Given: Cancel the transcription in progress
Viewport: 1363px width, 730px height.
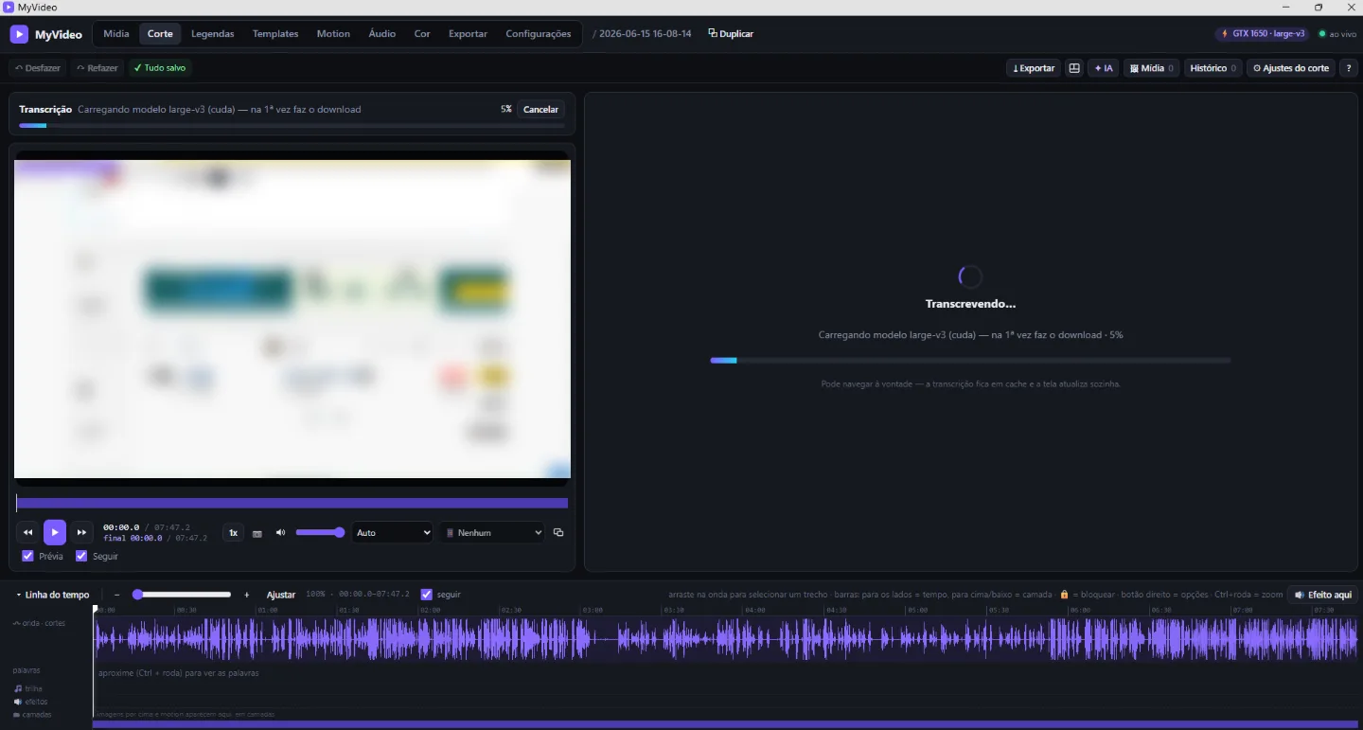Looking at the screenshot, I should 540,109.
